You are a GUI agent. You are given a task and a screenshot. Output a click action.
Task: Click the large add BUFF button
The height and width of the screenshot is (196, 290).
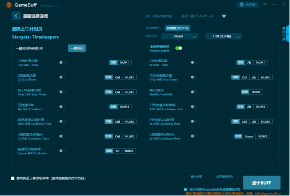(262, 183)
